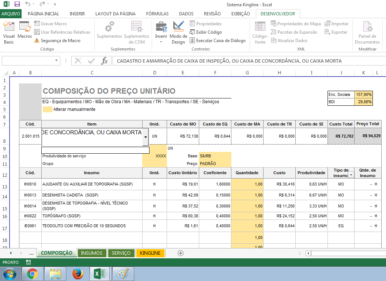
Task: Open Google Chrome from the taskbar
Action: click(x=33, y=274)
